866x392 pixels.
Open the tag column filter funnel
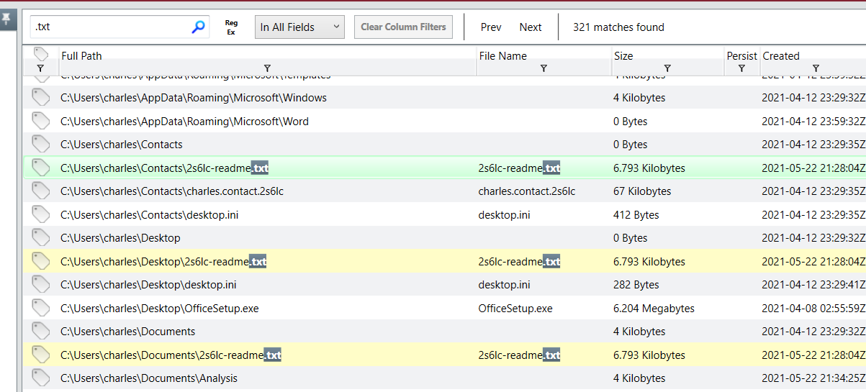tap(40, 68)
